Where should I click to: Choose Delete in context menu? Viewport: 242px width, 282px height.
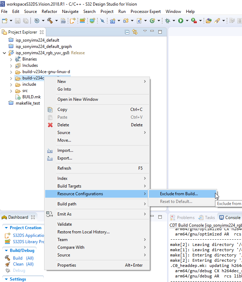[x=97, y=125]
